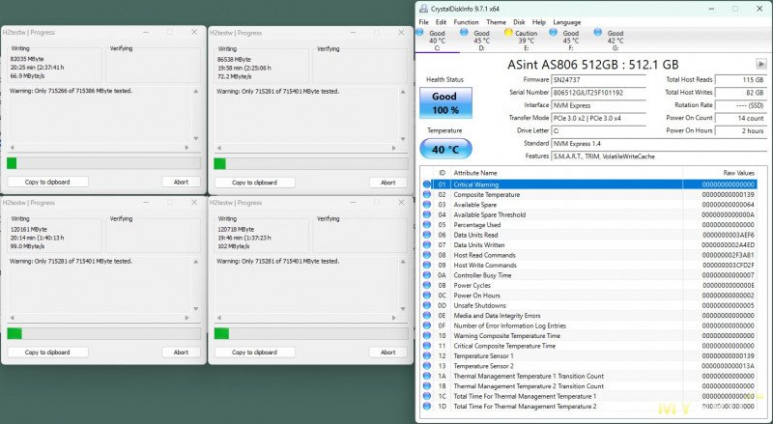Abort the H2testw test showing 120161 MByte
The width and height of the screenshot is (773, 424).
[181, 352]
